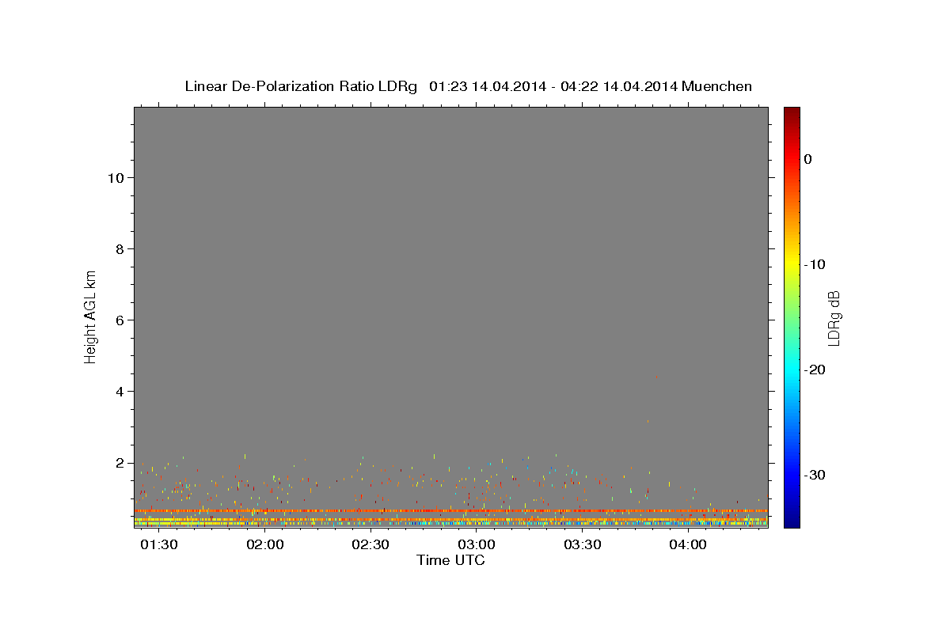Click the 'LDRg dB' colorbar label
The width and height of the screenshot is (950, 633).
tap(834, 318)
